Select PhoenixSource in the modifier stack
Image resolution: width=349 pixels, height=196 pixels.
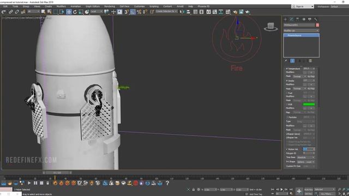(x=301, y=35)
